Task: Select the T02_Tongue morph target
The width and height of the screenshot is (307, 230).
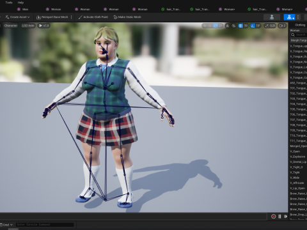Action: [298, 93]
